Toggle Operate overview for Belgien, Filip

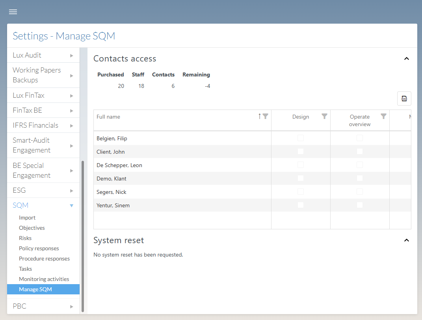click(360, 138)
